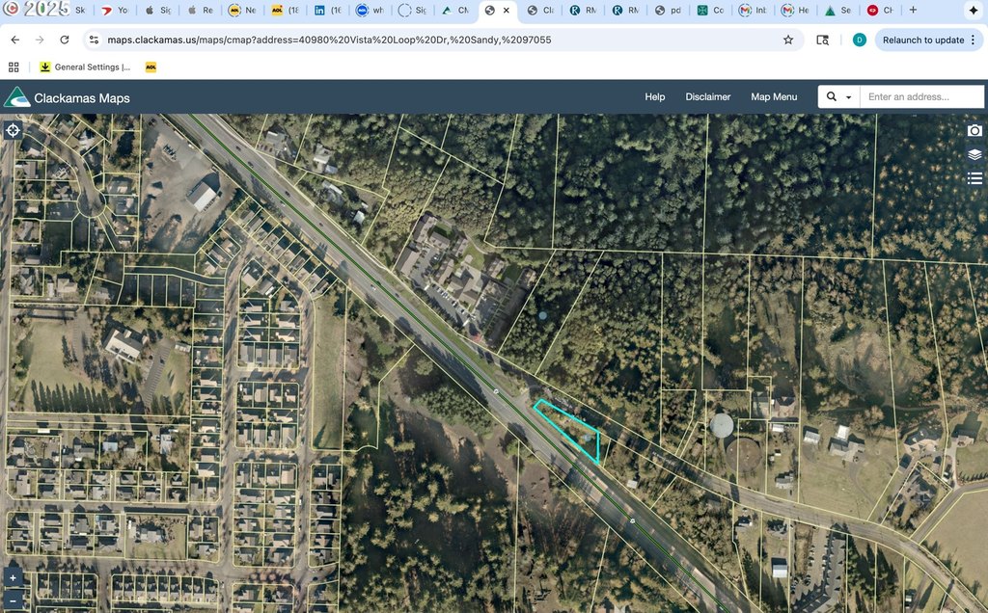Show the map legend list

974,178
